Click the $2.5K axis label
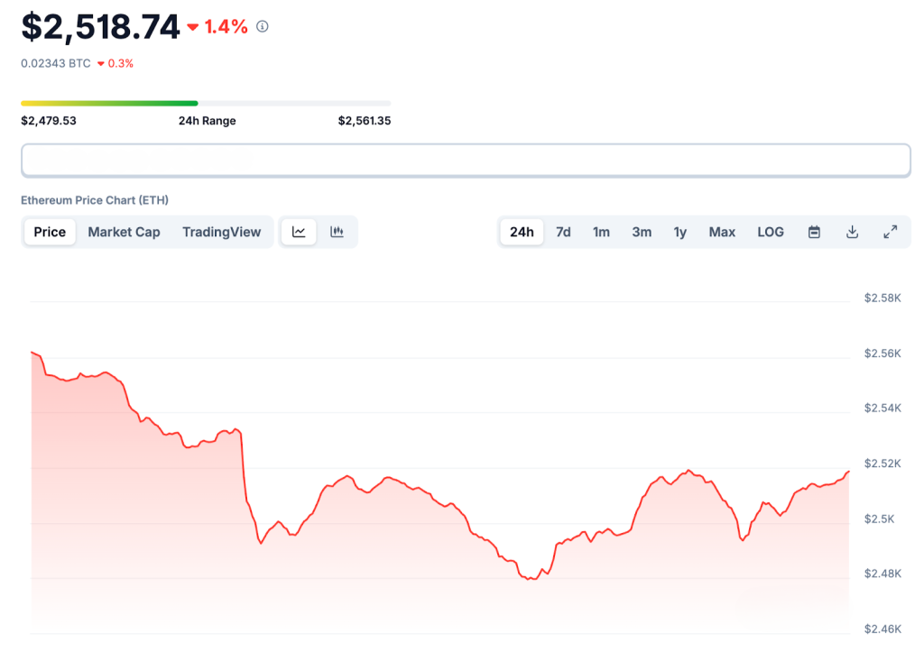924x661 pixels. click(x=879, y=519)
